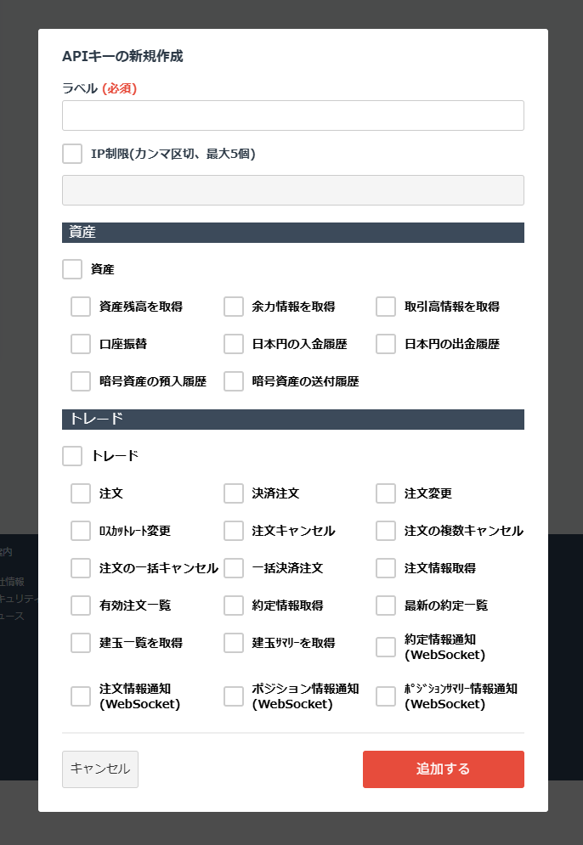Click the ラベル text input field
583x845 pixels.
coord(292,115)
